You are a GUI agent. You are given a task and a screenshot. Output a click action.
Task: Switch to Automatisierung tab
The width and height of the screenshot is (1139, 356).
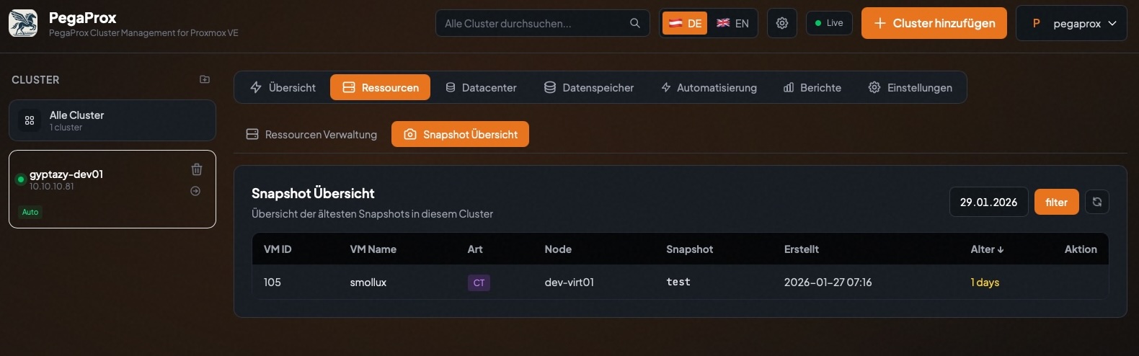tap(709, 87)
